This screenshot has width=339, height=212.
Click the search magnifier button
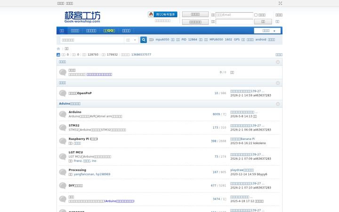pyautogui.click(x=144, y=40)
